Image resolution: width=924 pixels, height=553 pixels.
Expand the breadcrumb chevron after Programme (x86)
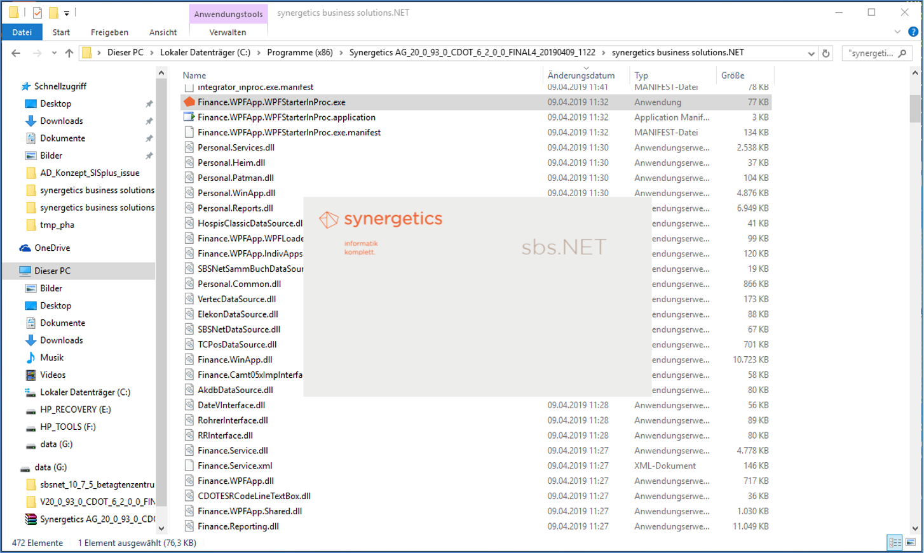tap(341, 53)
